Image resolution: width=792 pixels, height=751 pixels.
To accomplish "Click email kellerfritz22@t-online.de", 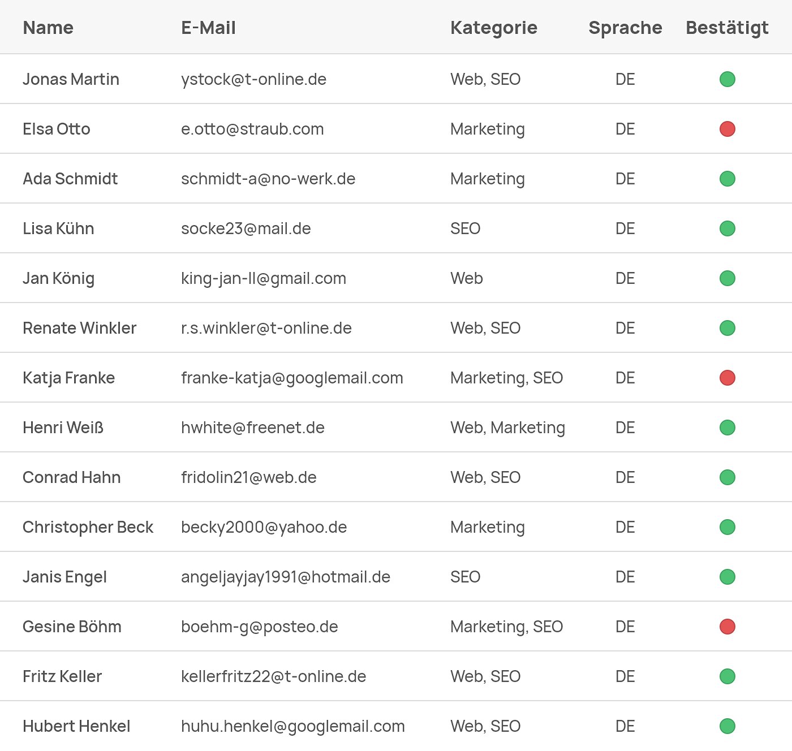I will click(x=273, y=676).
